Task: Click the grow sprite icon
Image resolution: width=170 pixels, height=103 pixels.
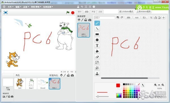Action: click(x=86, y=7)
